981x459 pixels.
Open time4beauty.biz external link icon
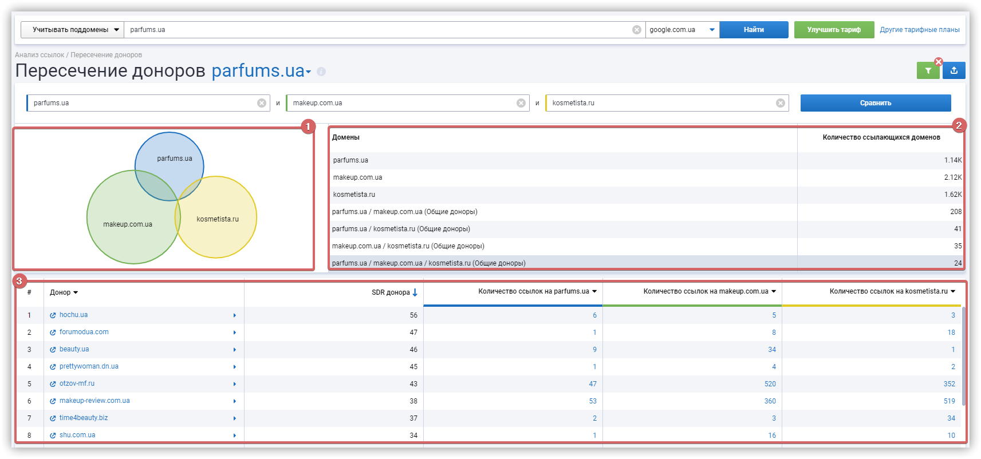[x=53, y=418]
